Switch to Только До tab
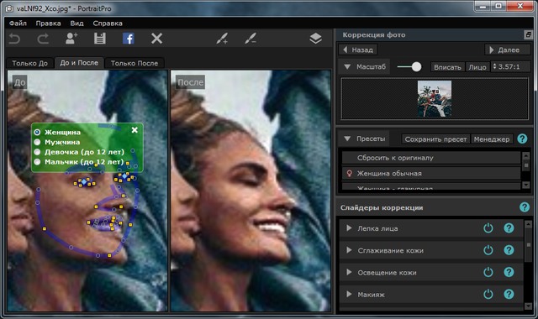Viewport: 538px width, 319px height. click(x=30, y=63)
